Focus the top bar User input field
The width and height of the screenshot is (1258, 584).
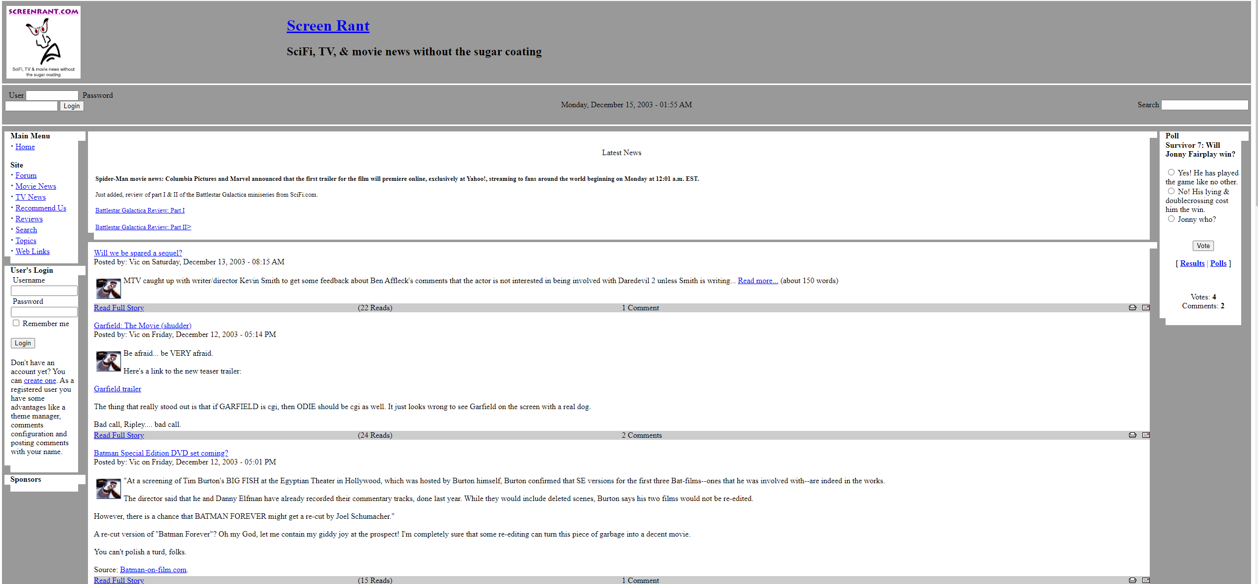(x=52, y=95)
